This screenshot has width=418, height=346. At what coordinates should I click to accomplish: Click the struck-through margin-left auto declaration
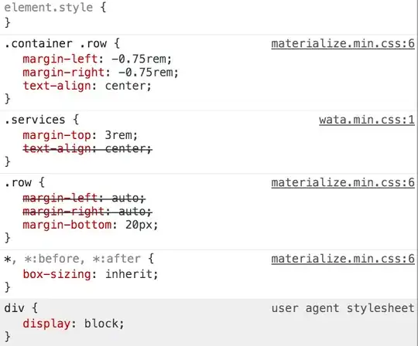point(84,198)
